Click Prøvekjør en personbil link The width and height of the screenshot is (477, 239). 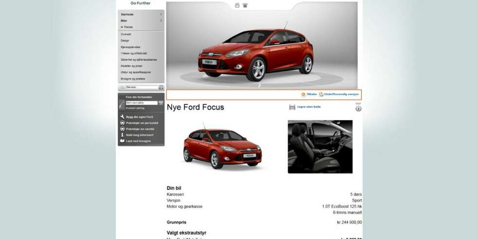click(142, 123)
